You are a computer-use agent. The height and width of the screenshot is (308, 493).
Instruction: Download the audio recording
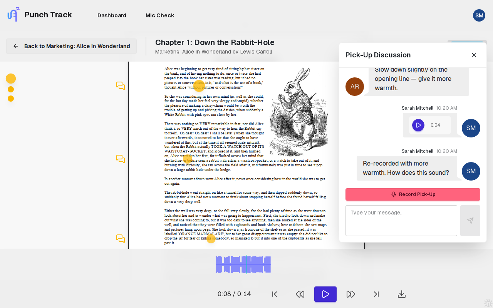(402, 294)
